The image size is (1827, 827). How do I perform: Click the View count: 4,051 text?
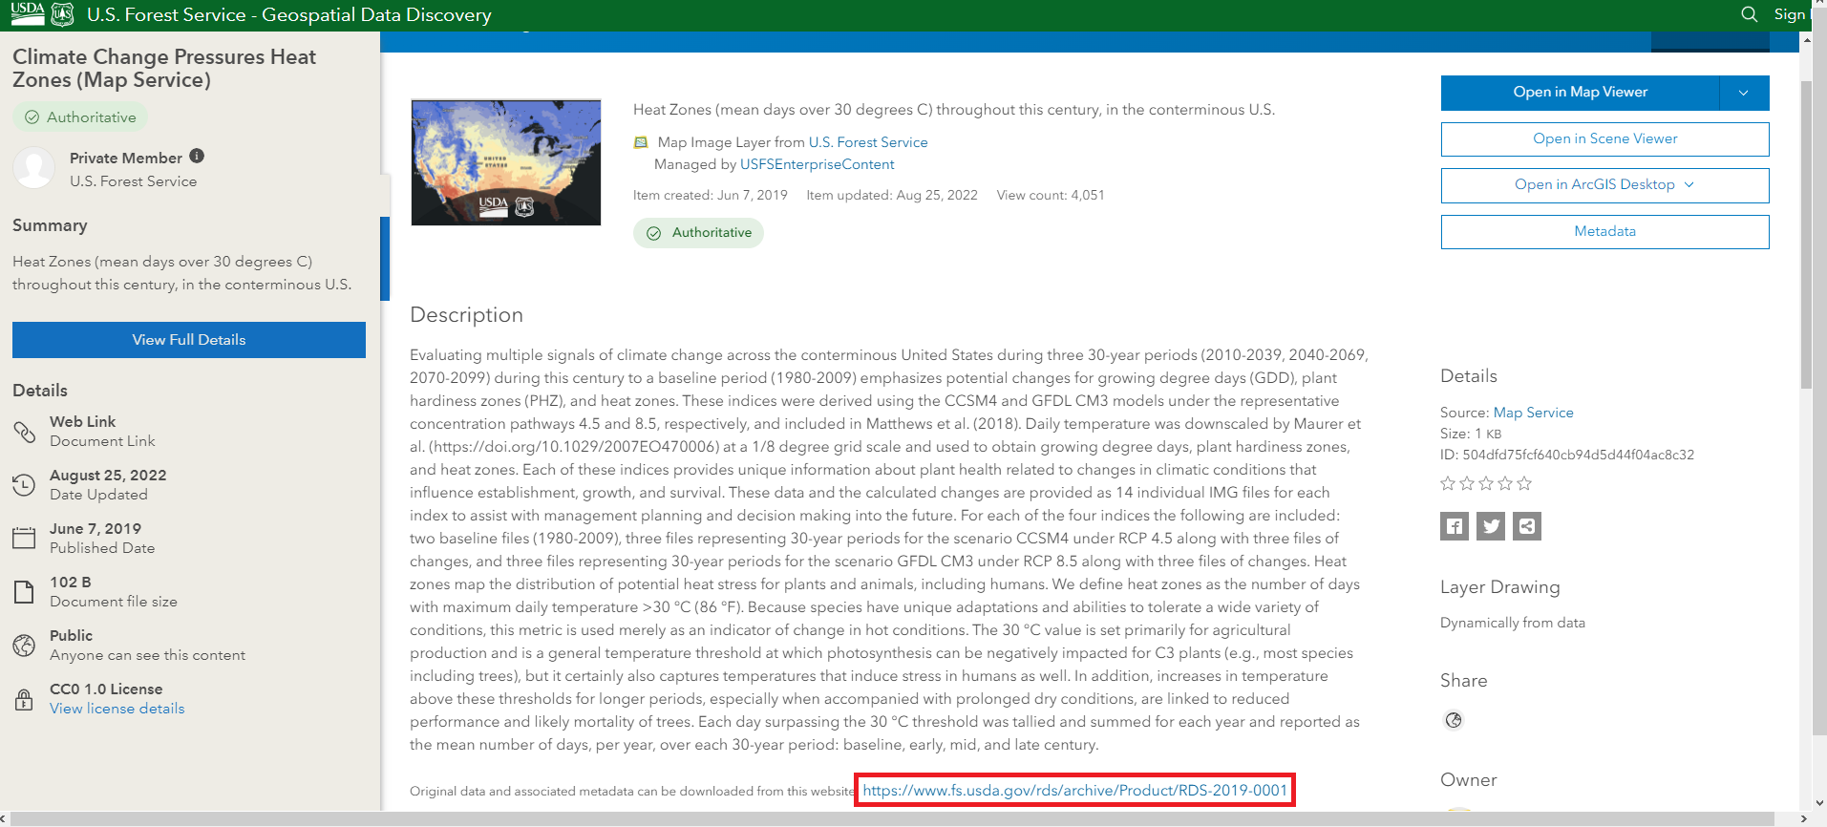[1051, 195]
